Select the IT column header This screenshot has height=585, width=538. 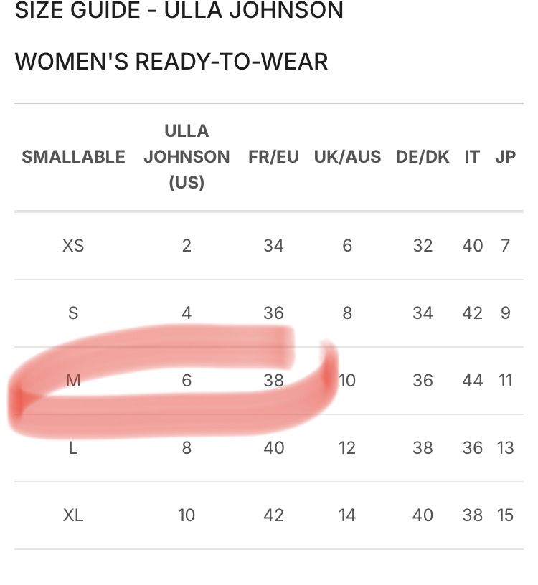pos(472,157)
